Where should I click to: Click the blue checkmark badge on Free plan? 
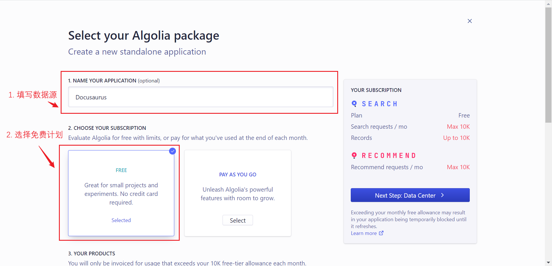pyautogui.click(x=172, y=151)
